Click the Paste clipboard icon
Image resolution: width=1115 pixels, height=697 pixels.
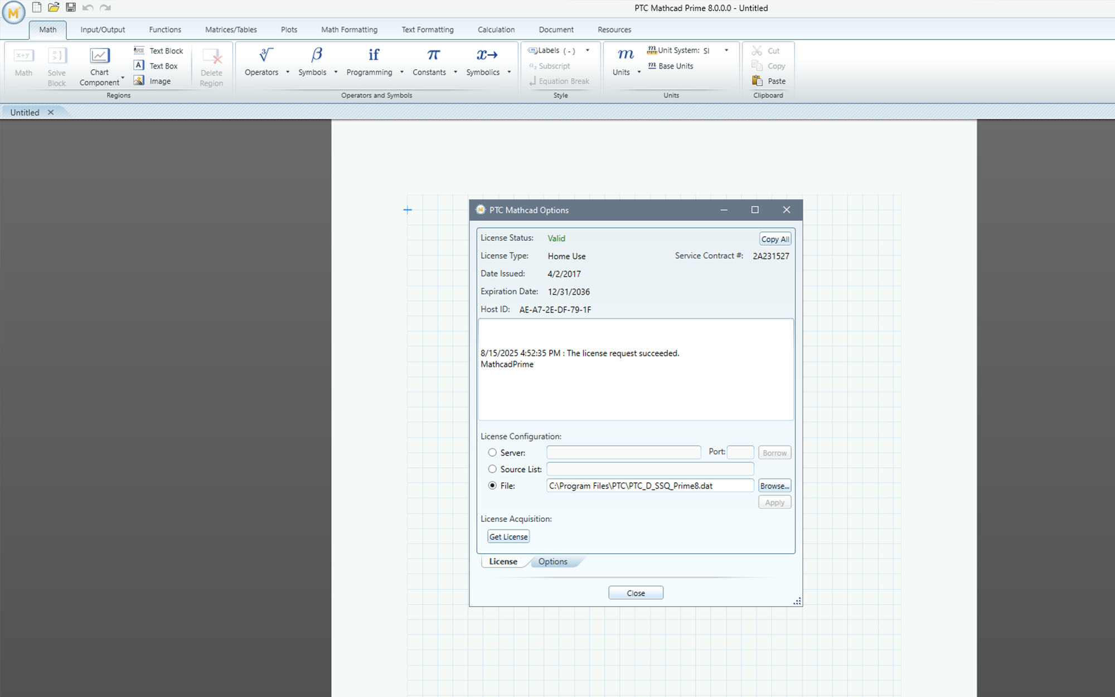pos(757,81)
